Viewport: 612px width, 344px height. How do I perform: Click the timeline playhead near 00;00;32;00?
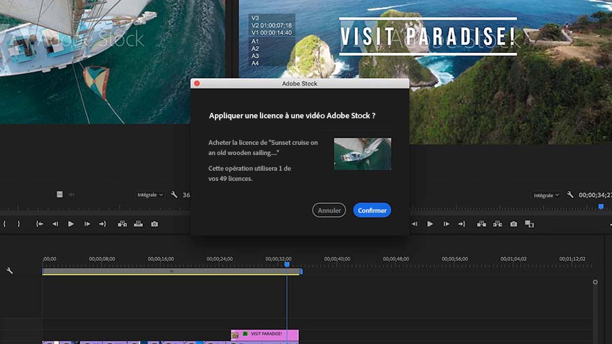[287, 264]
